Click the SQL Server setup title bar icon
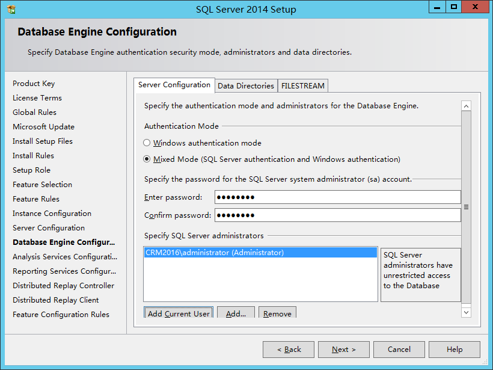493x370 pixels. coord(11,10)
